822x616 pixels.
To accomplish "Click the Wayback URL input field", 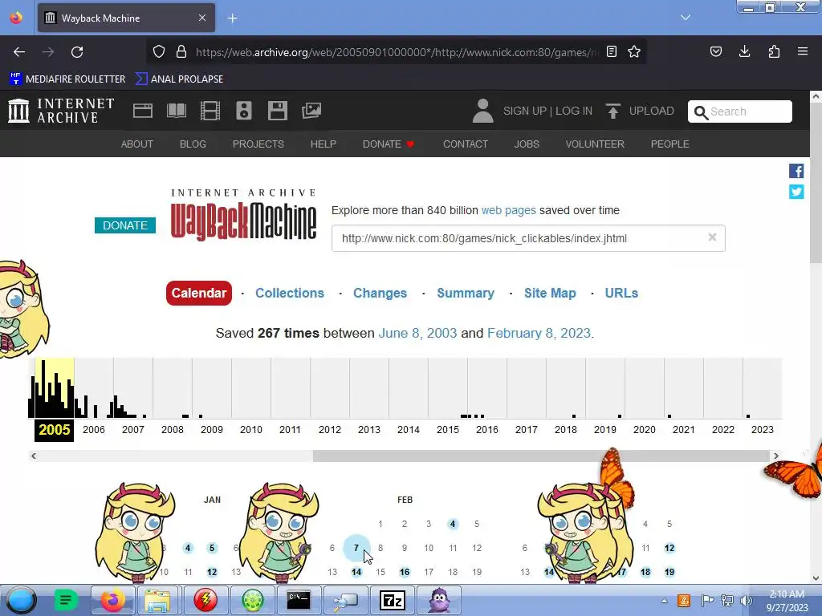I will tap(528, 238).
